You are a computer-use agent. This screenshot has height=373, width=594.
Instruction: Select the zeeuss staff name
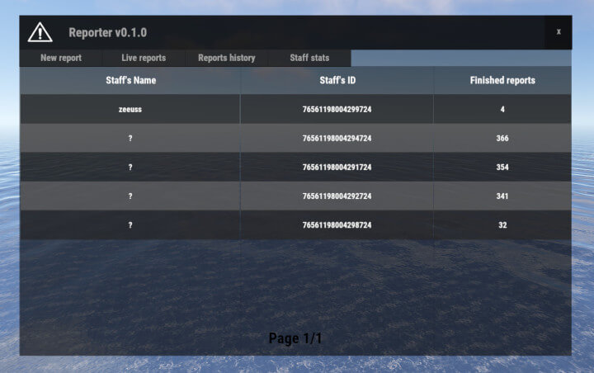point(130,109)
